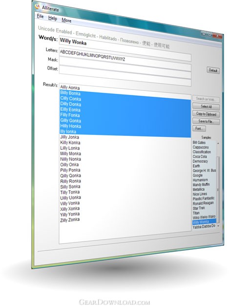Click the Select All button
This screenshot has height=306, width=229.
tap(206, 107)
